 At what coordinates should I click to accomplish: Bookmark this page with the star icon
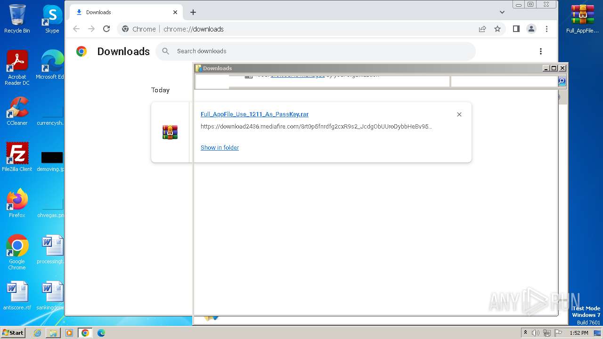click(x=497, y=29)
